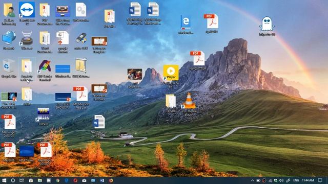Open Cortana search circle on taskbar

coord(13,180)
